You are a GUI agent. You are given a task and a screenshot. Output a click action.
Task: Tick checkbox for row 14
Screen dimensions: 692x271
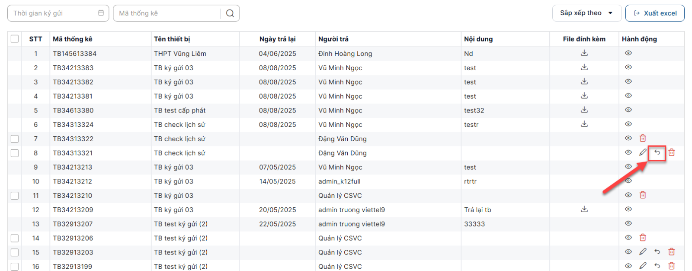tap(15, 238)
